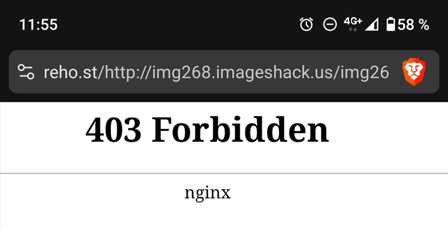Tap the Do Not Disturb status icon
This screenshot has height=228, width=448.
tap(330, 24)
